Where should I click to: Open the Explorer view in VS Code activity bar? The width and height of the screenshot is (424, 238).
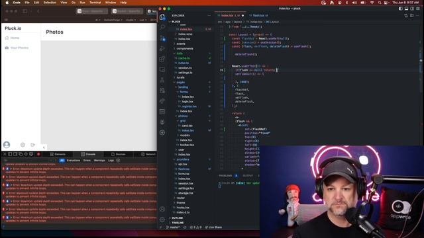(162, 17)
